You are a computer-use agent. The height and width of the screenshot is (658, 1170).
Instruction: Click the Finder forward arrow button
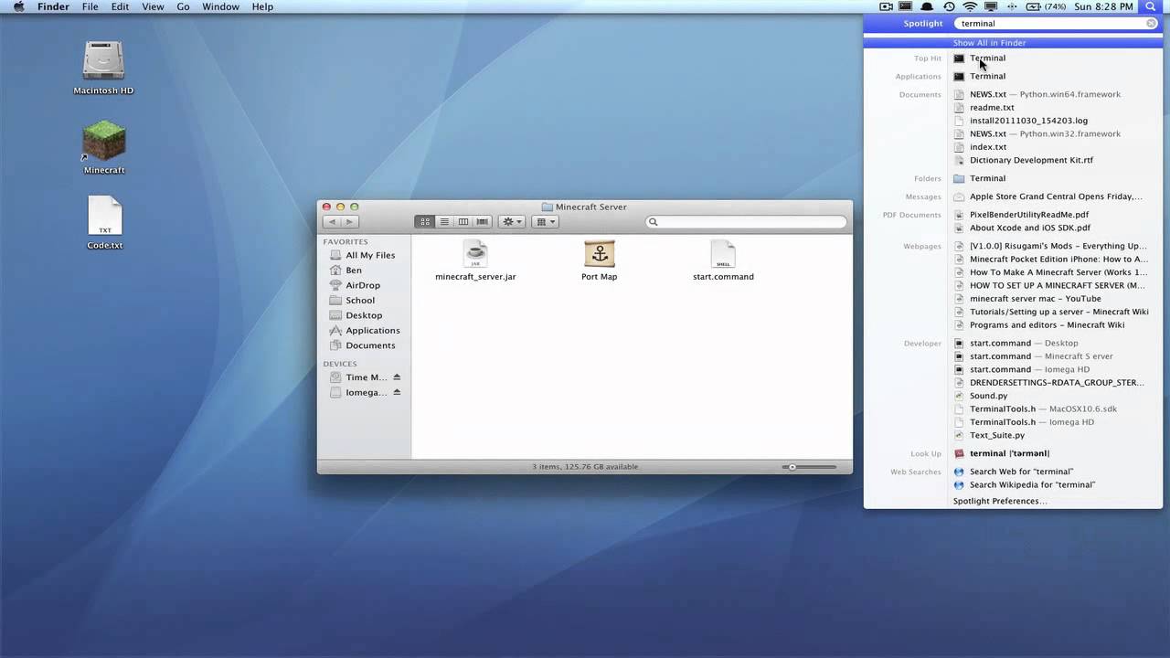[x=349, y=222]
